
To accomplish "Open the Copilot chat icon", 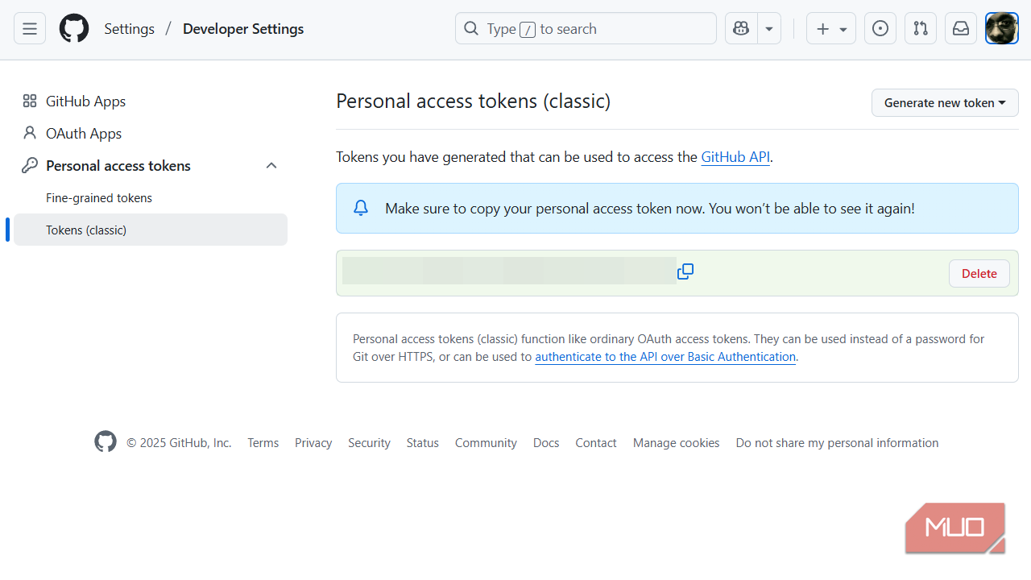I will tap(741, 29).
